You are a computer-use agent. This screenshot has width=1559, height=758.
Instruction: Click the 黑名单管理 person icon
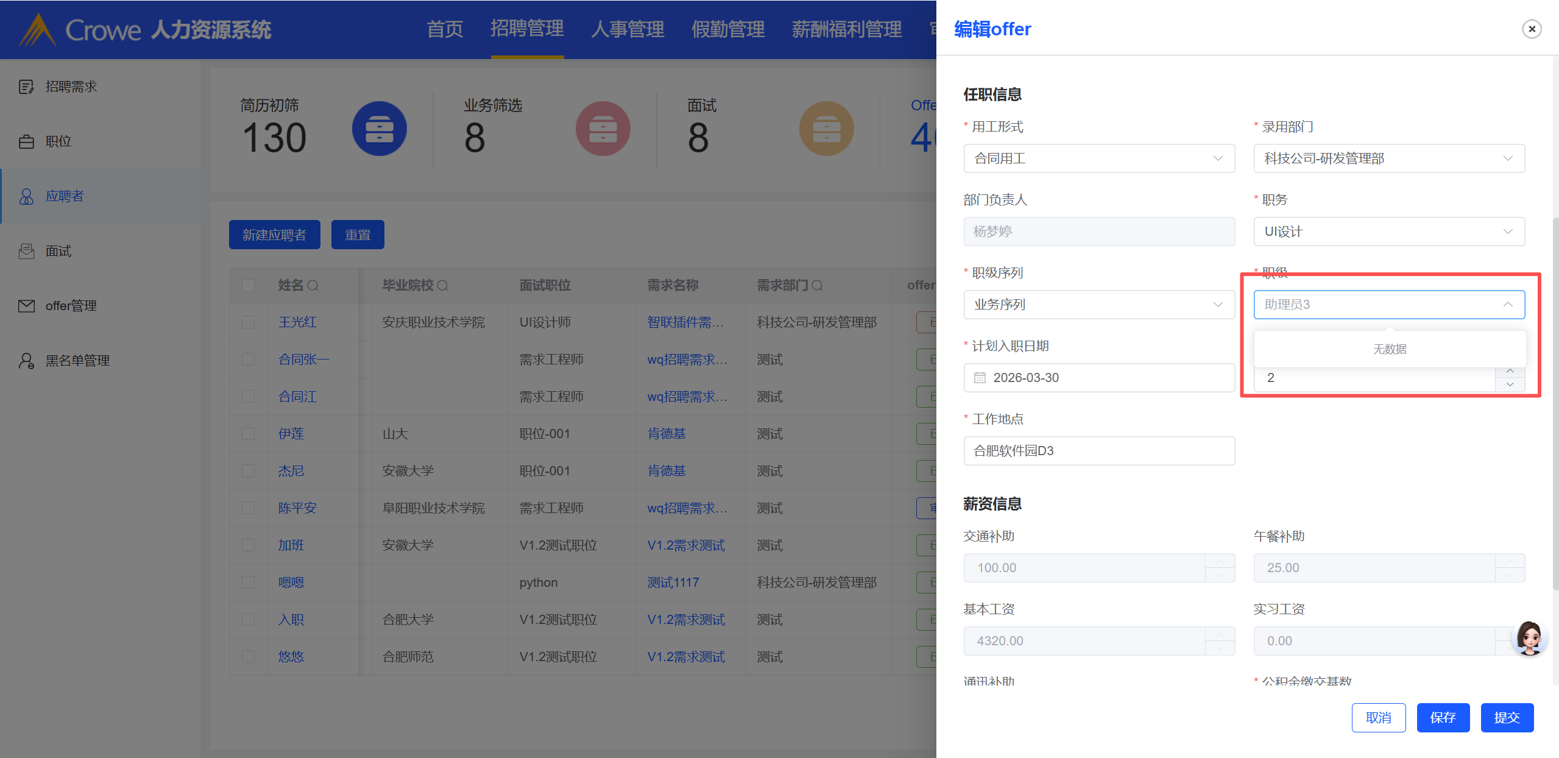26,361
